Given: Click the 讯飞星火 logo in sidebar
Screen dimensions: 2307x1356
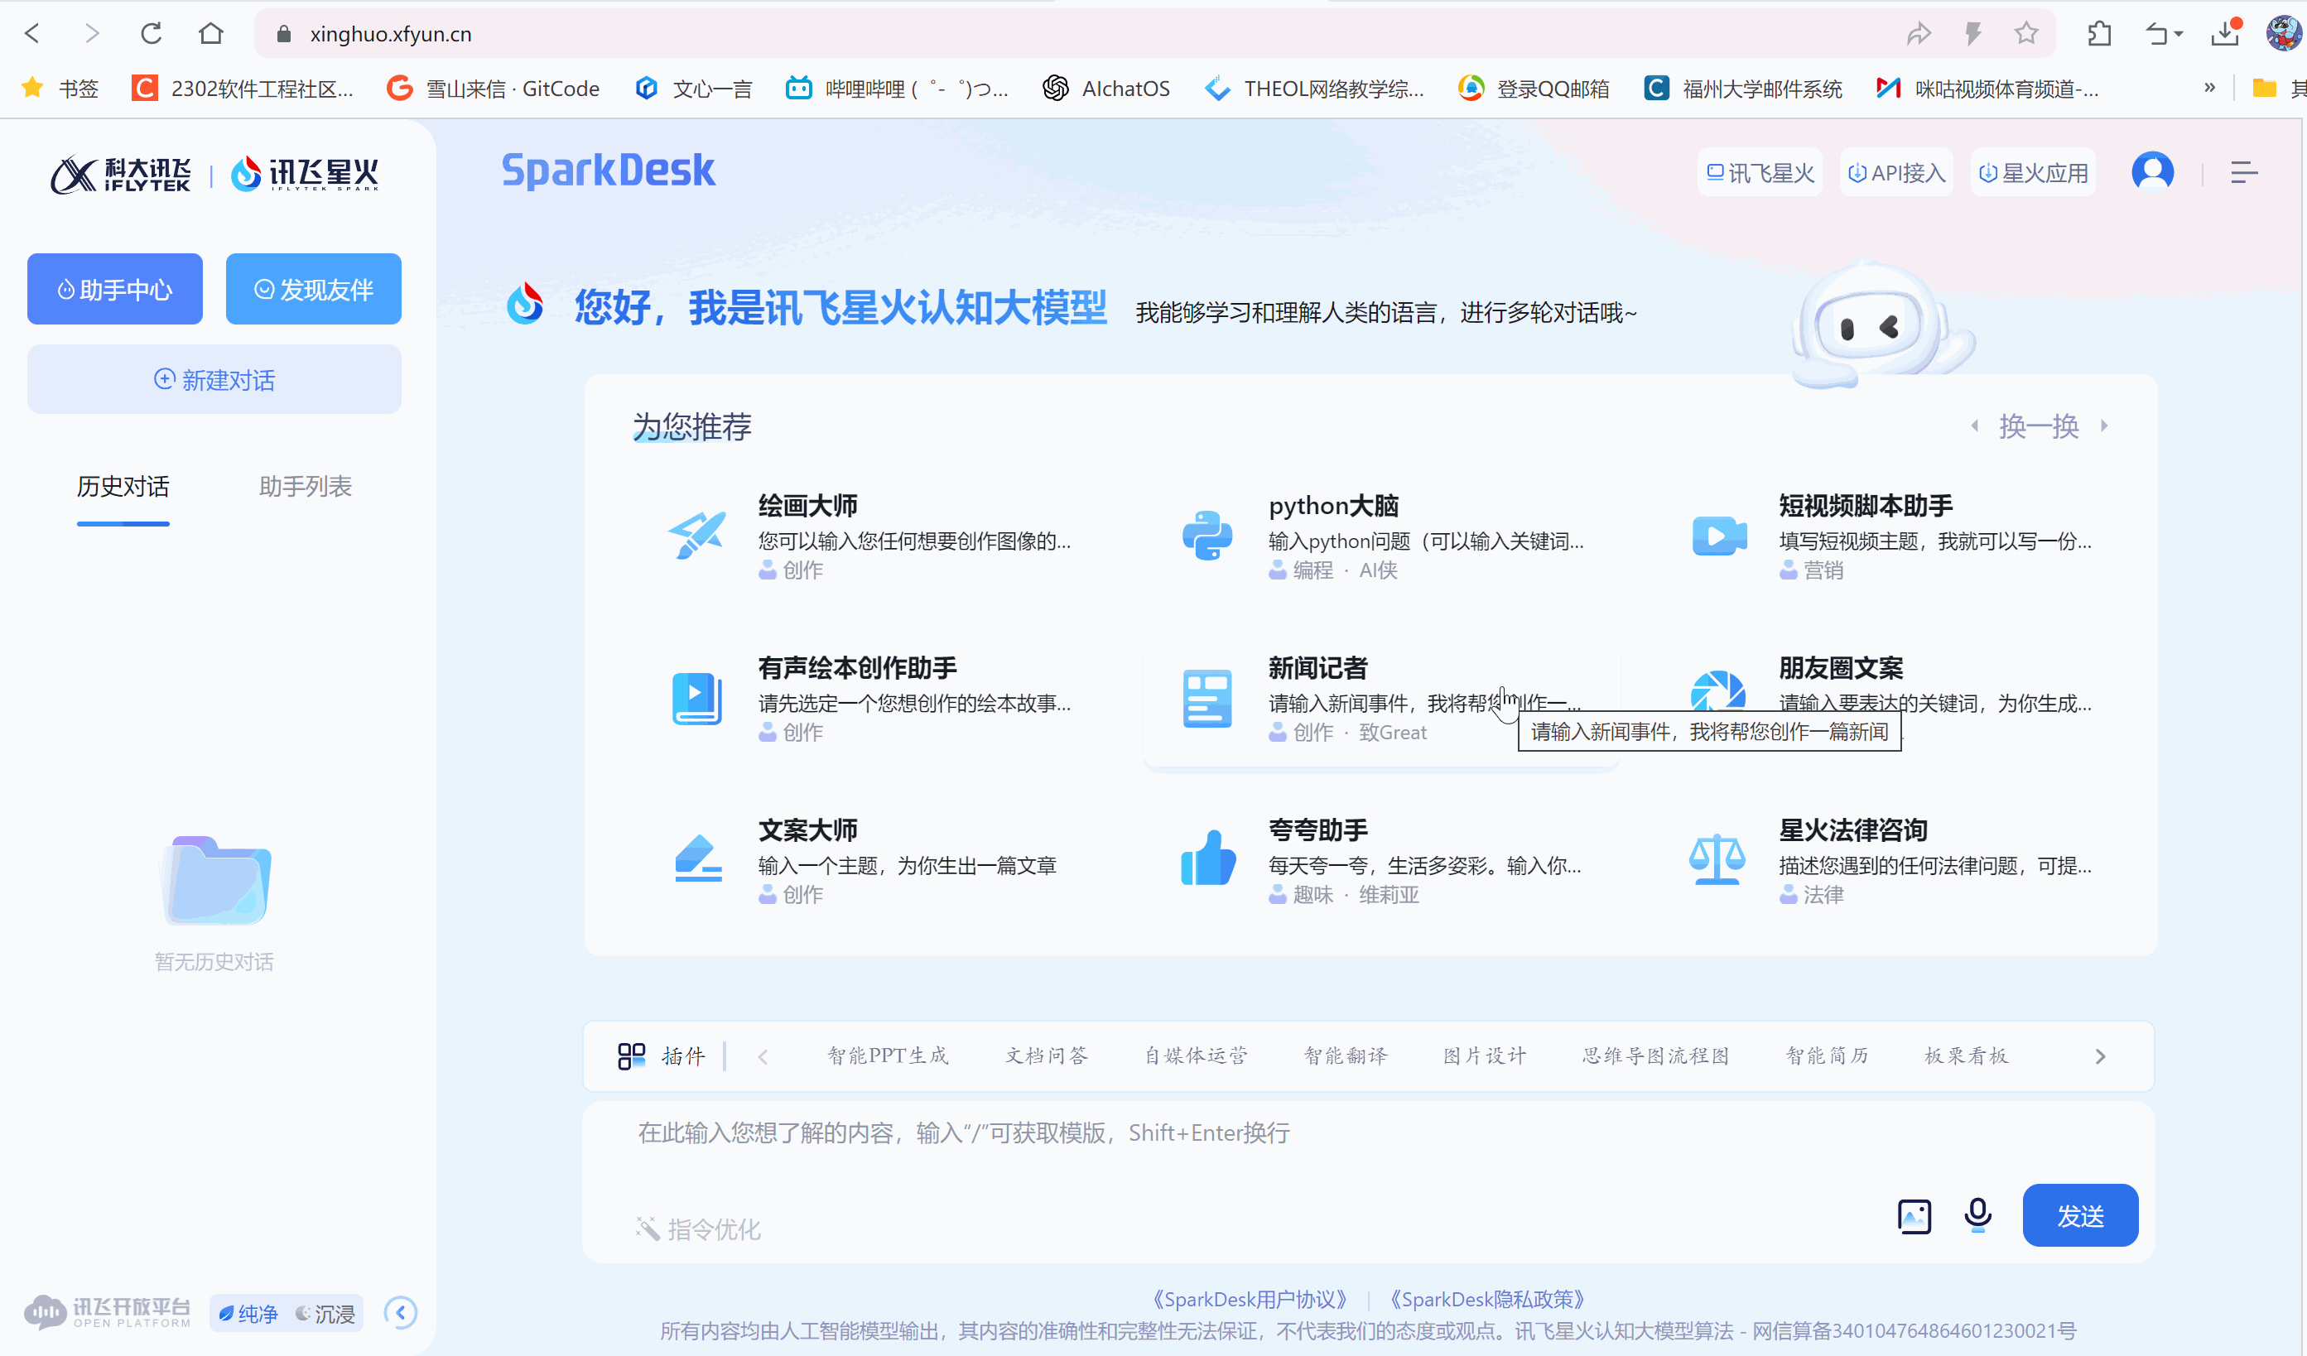Looking at the screenshot, I should [305, 174].
